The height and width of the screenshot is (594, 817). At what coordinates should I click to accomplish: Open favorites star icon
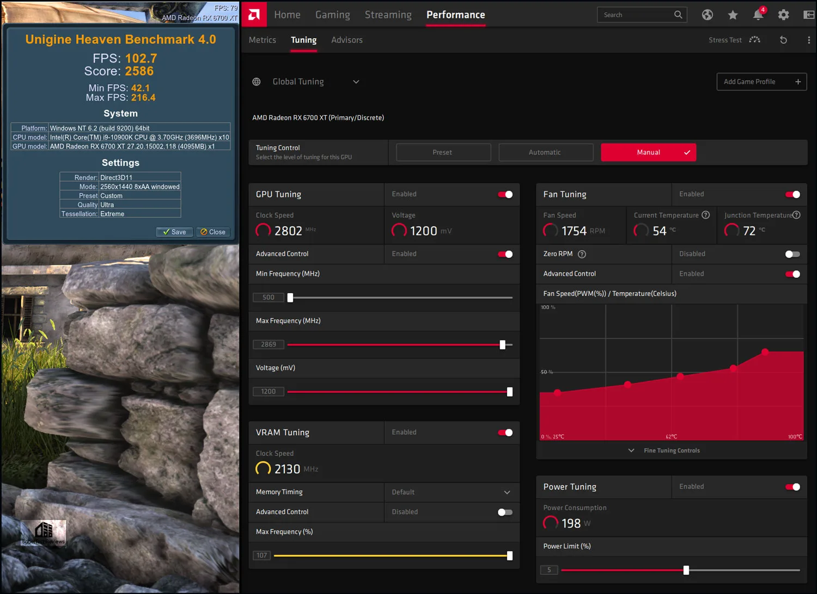click(733, 15)
